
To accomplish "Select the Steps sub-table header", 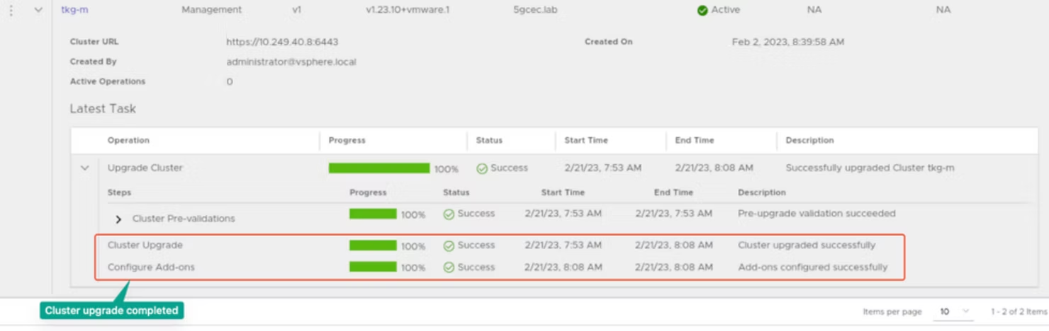I will [119, 192].
